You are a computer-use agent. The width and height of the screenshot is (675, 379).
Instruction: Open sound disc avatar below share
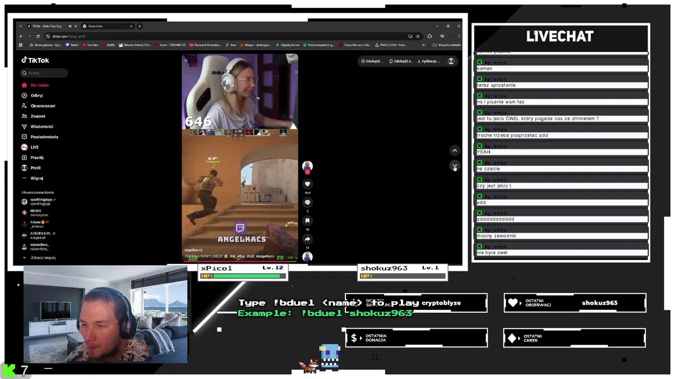tap(307, 256)
